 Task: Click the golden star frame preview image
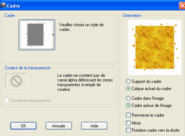point(155,47)
